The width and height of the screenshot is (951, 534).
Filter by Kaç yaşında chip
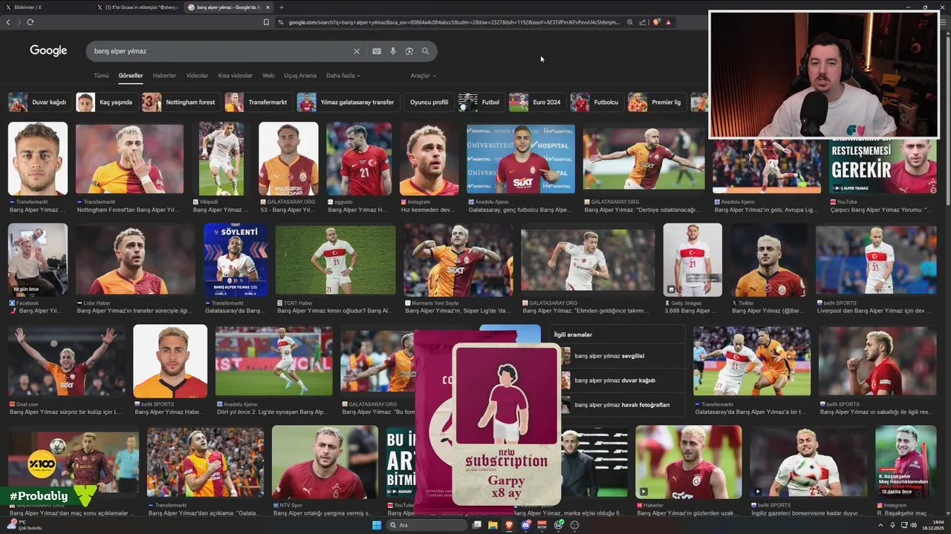coord(106,102)
